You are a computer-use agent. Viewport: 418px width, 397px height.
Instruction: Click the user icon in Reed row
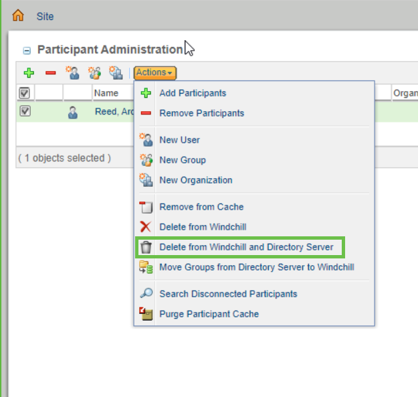(73, 112)
